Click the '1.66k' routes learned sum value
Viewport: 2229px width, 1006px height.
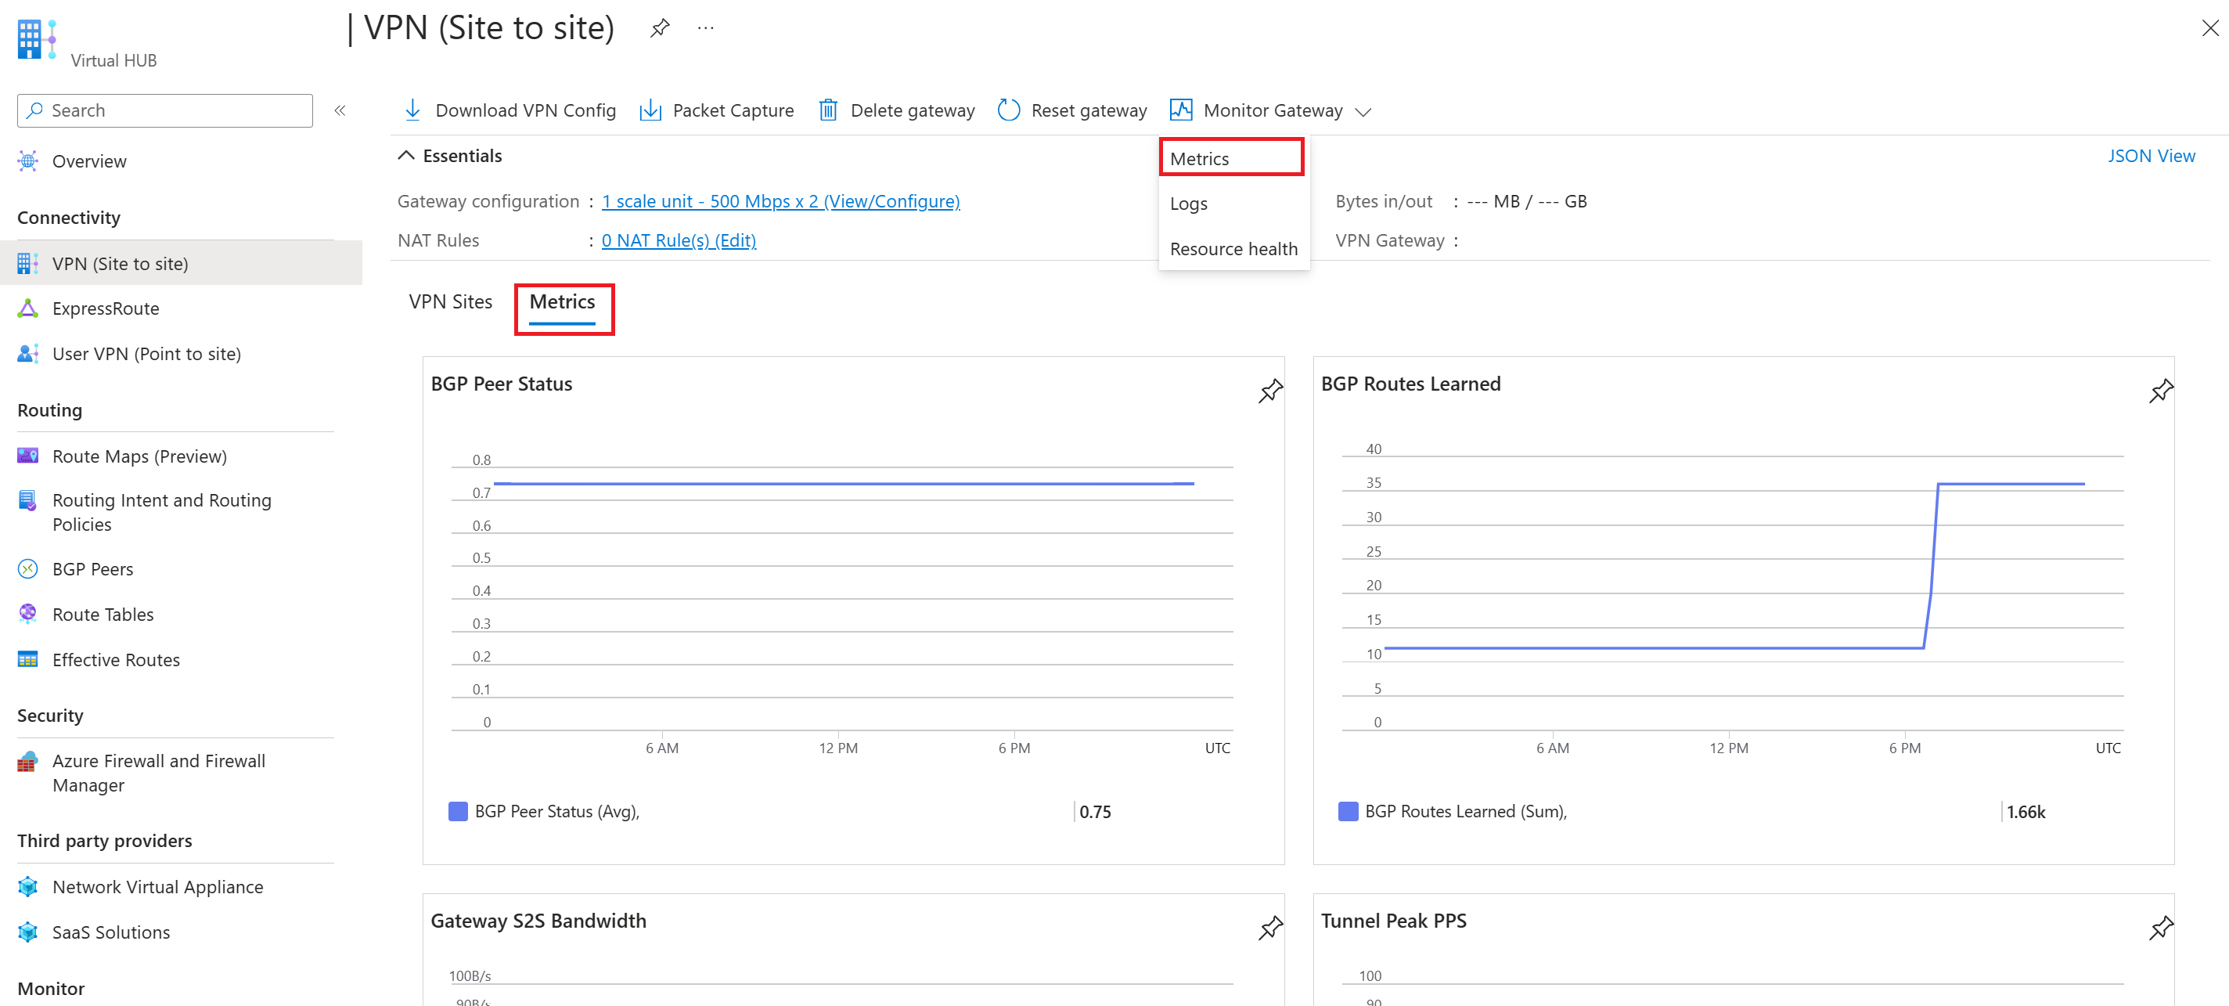2026,811
